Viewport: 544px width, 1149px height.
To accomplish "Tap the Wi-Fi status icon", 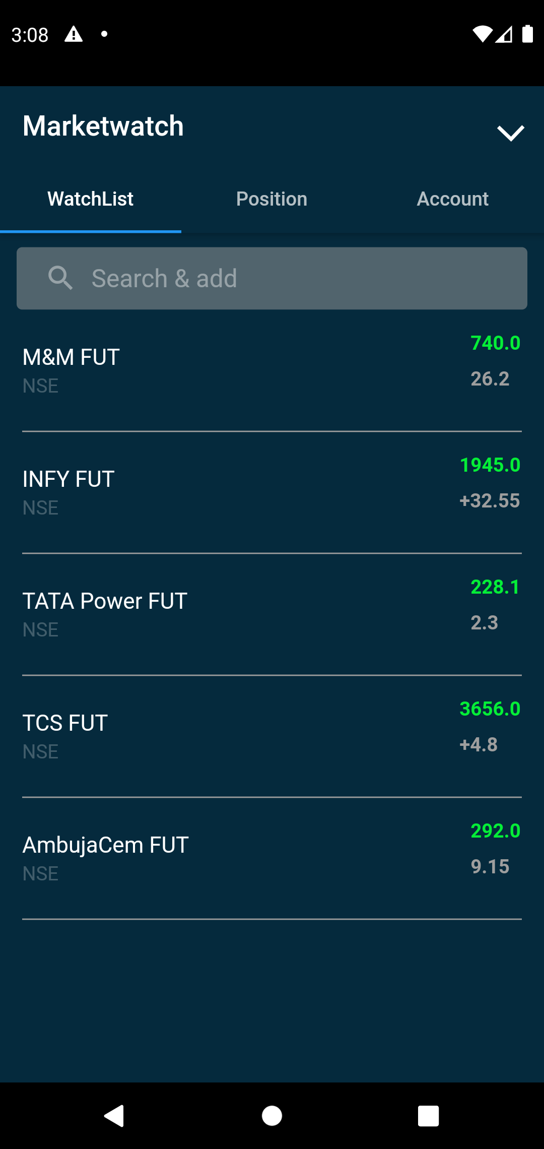I will tap(482, 34).
